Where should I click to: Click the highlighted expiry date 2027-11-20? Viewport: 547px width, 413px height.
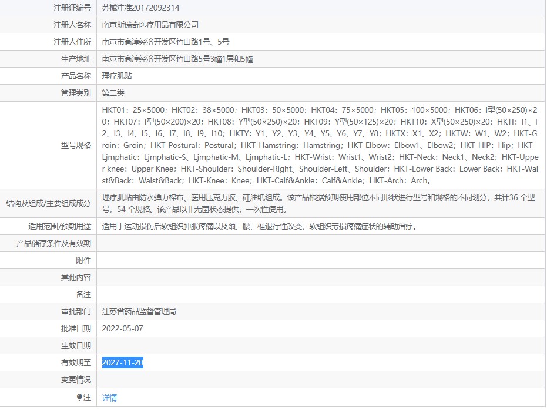[122, 363]
